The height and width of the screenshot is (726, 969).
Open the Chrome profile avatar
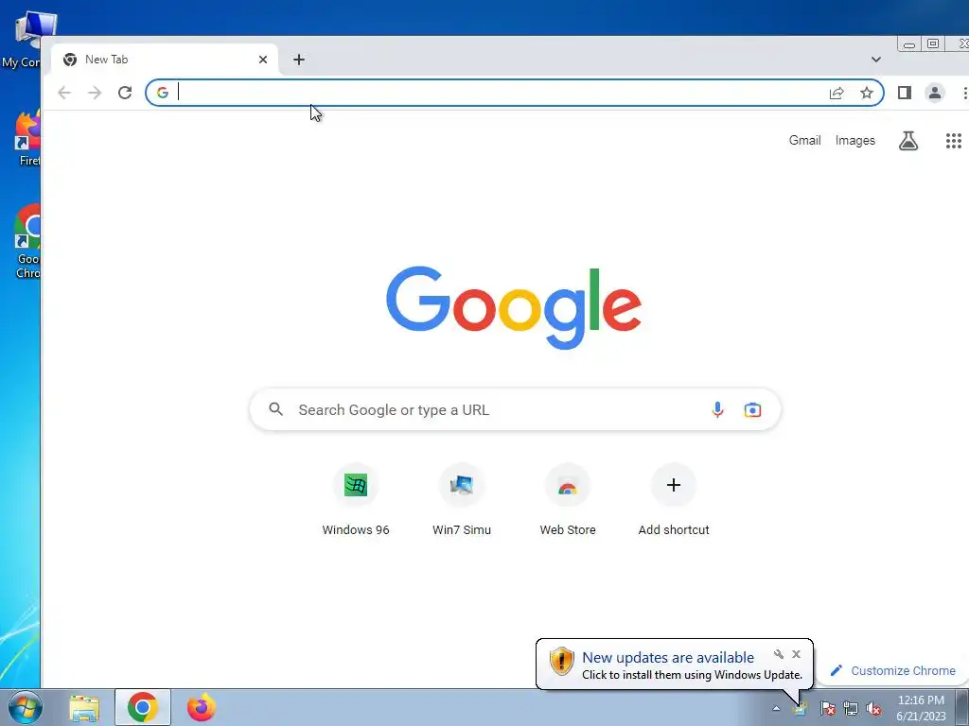point(934,93)
